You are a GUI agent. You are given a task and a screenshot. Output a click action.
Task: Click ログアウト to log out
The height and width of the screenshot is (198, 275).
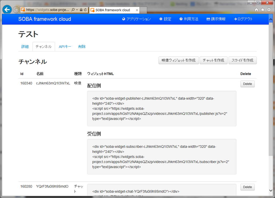tap(243, 19)
